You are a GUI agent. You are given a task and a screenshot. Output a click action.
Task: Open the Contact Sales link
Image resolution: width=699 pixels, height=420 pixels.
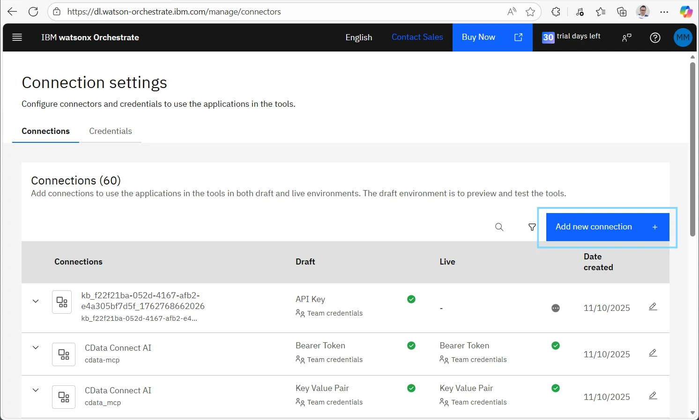tap(417, 37)
